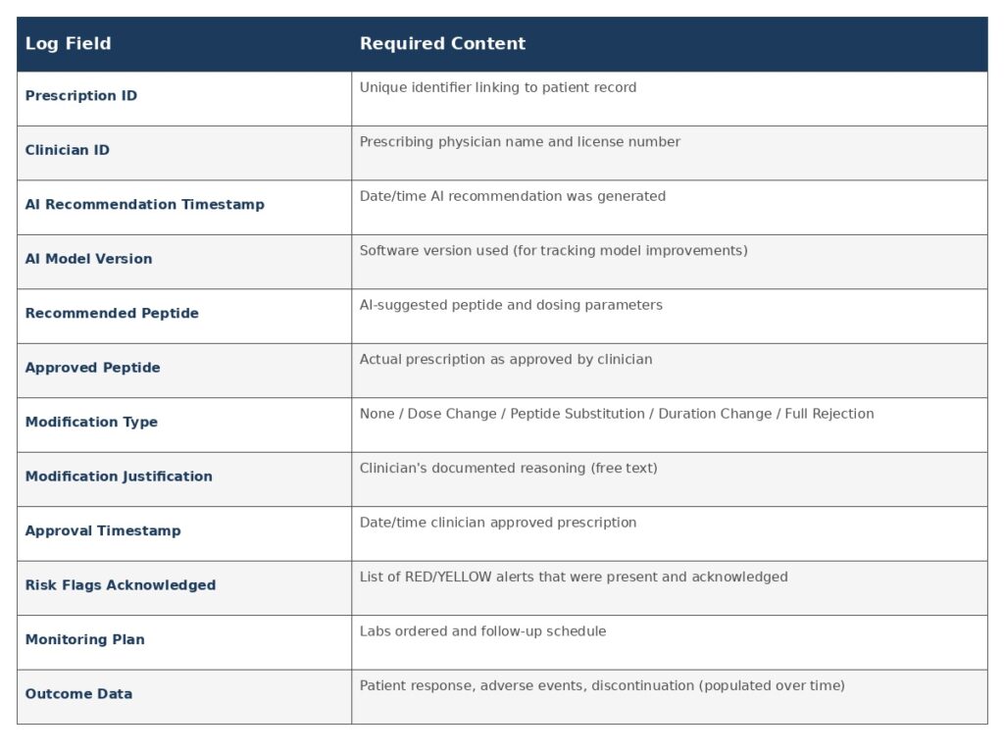Screen dimensions: 1004x753
Task: Click the "Log Field" column header
Action: tap(68, 43)
